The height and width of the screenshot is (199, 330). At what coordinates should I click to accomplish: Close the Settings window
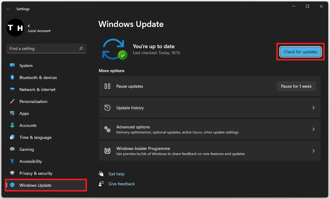pos(321,6)
